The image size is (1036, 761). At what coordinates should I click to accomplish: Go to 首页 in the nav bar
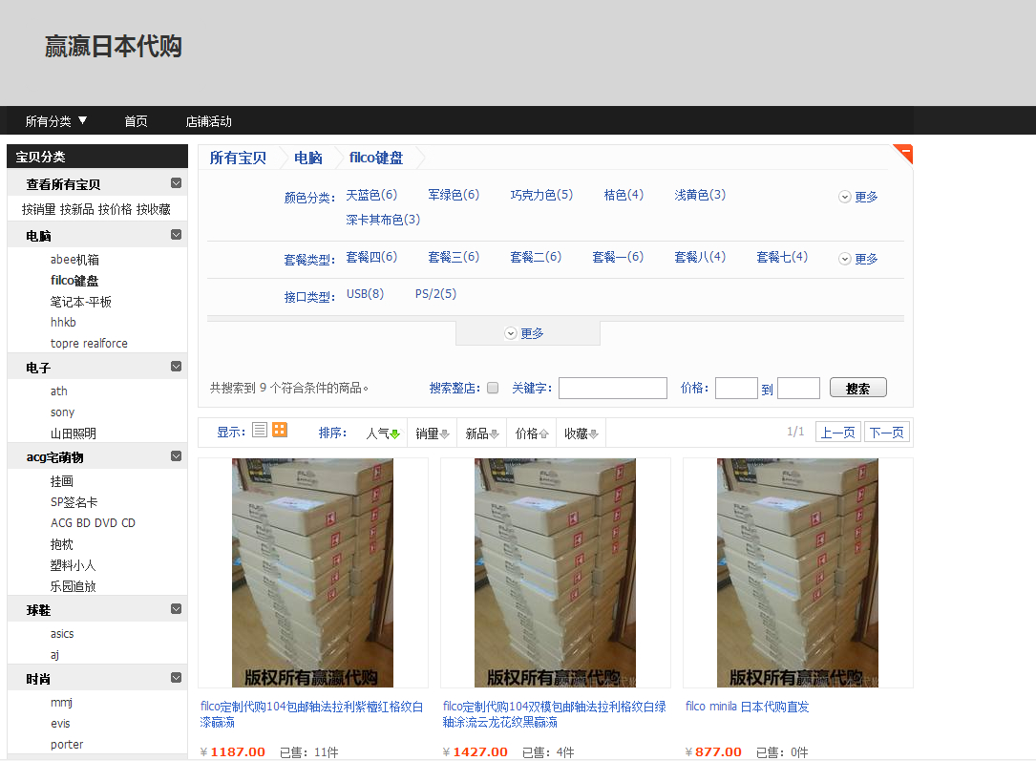137,121
